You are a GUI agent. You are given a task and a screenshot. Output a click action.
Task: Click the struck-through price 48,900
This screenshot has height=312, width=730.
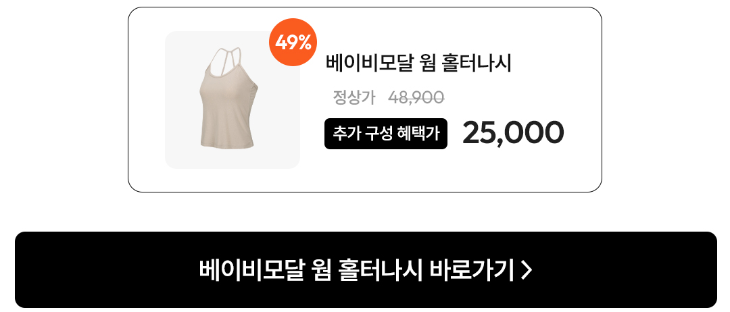(x=416, y=97)
